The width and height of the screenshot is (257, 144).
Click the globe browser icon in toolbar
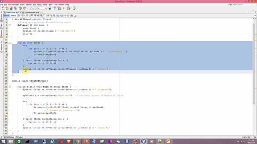50,8
